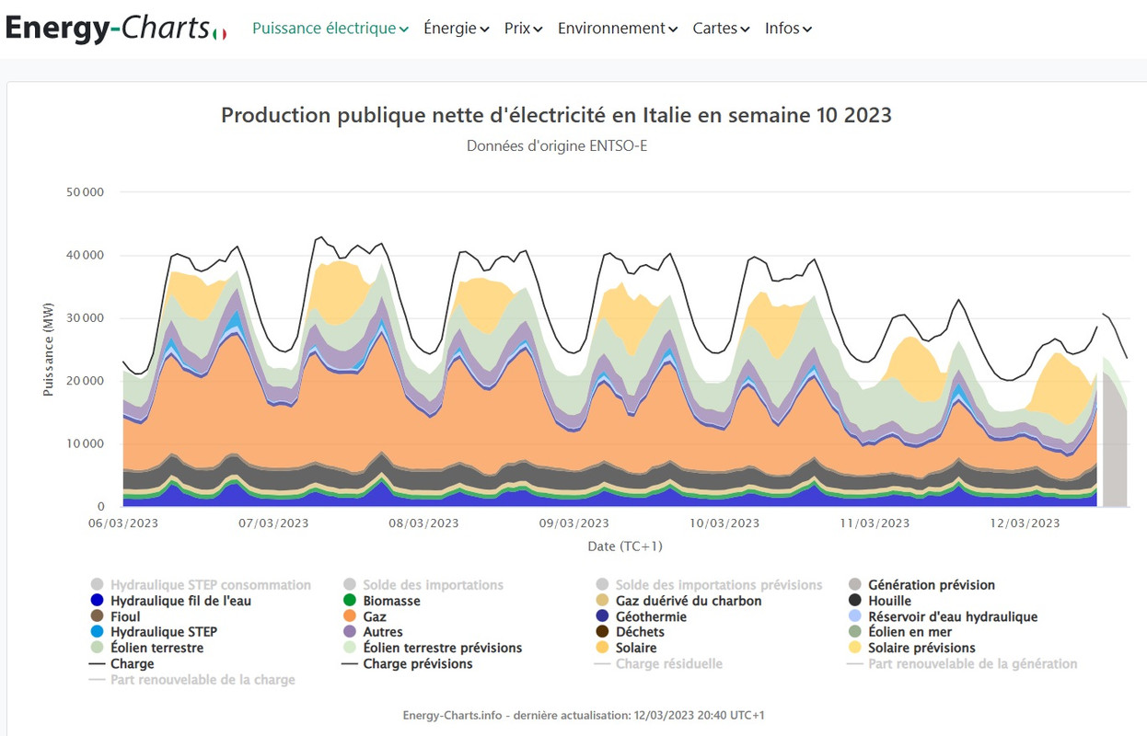The image size is (1147, 736).
Task: Toggle the Hydraulique STEP legend entry
Action: tap(154, 632)
